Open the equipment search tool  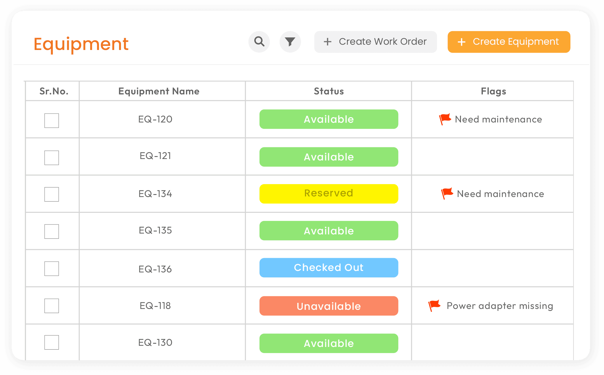[x=259, y=42]
